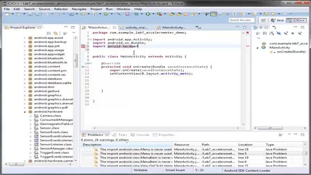
Task: Click 'Writable' in status bar
Action: click(140, 170)
